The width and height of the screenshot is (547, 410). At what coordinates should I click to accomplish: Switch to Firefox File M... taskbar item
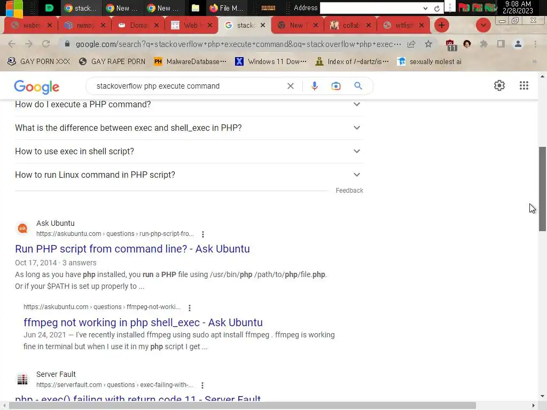[226, 7]
